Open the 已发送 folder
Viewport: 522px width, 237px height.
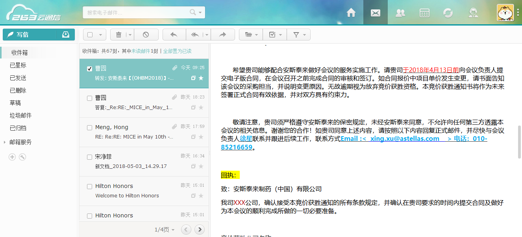click(18, 78)
